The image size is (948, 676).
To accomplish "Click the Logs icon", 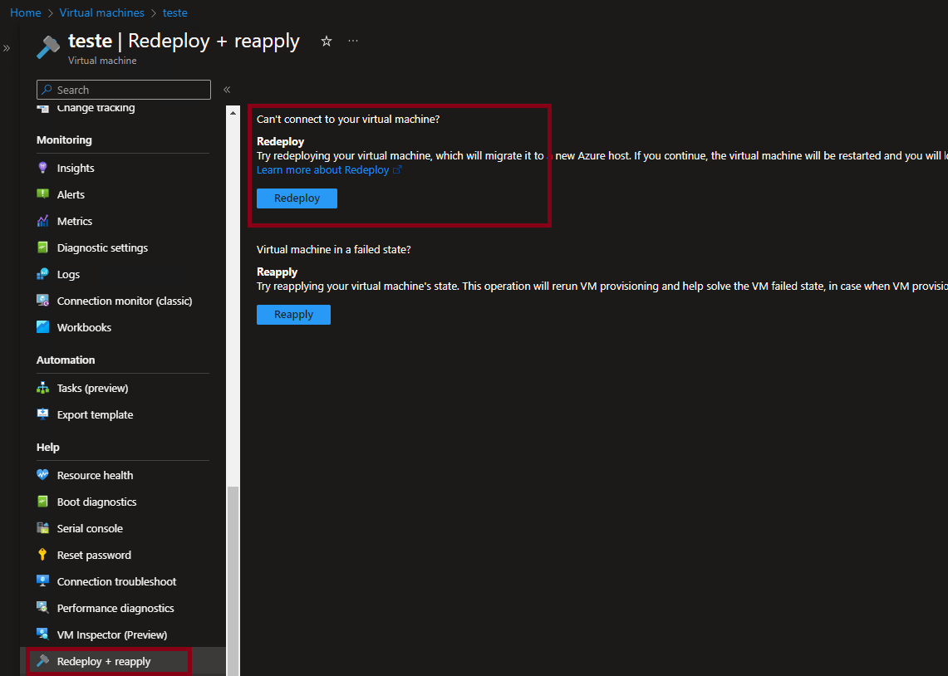I will [x=42, y=274].
